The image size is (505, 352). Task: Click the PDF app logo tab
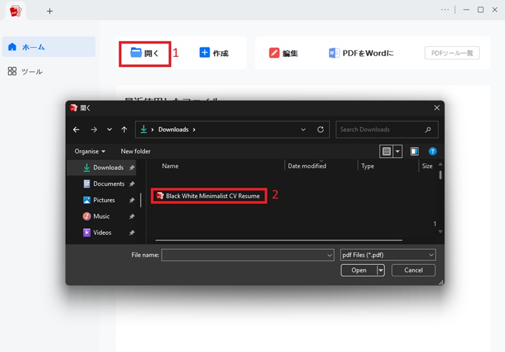tap(15, 11)
